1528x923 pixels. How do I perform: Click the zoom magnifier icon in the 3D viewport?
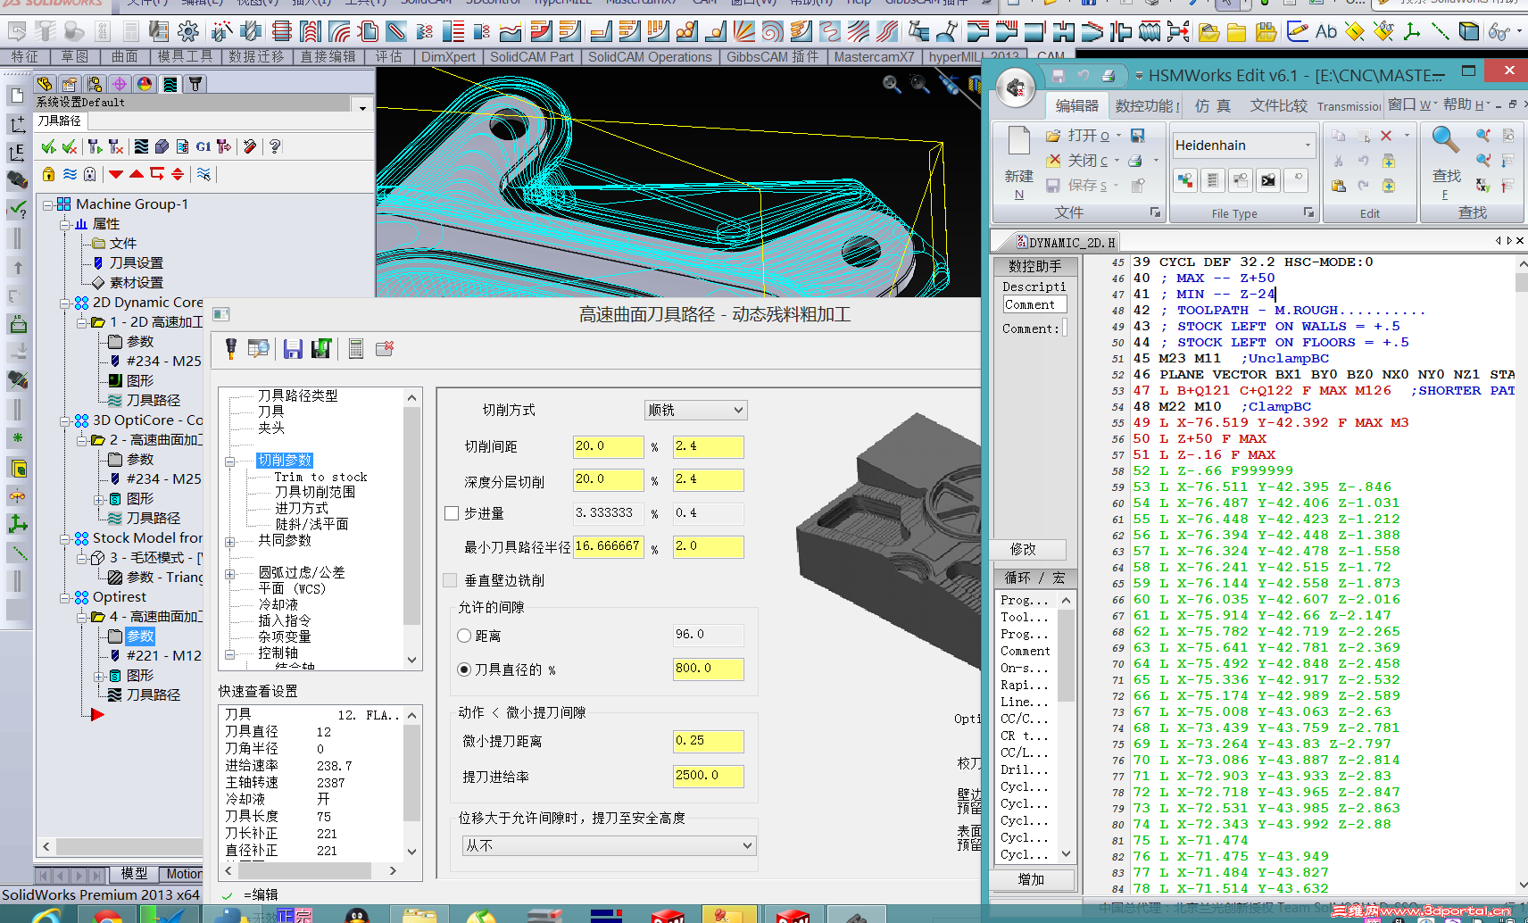coord(892,84)
